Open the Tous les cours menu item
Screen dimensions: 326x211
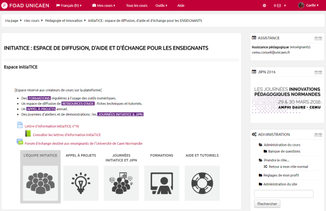(x=136, y=5)
